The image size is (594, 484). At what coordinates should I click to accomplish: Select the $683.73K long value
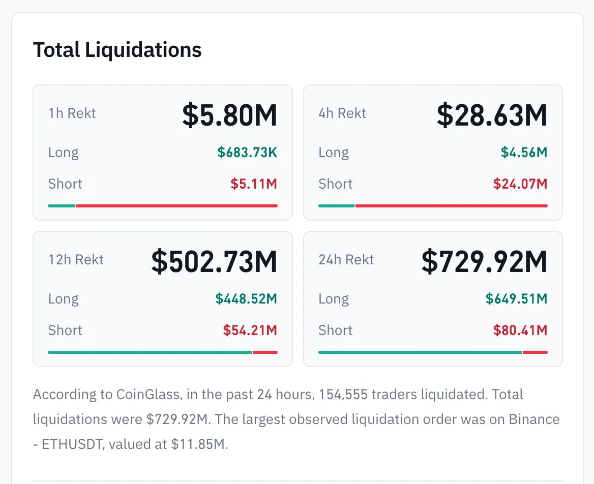247,152
